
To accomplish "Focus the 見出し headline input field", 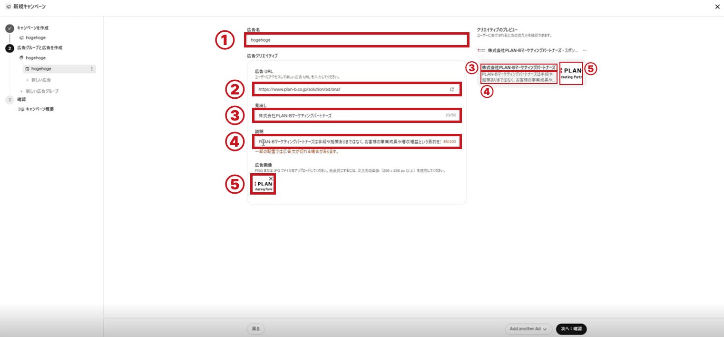I will tap(357, 115).
